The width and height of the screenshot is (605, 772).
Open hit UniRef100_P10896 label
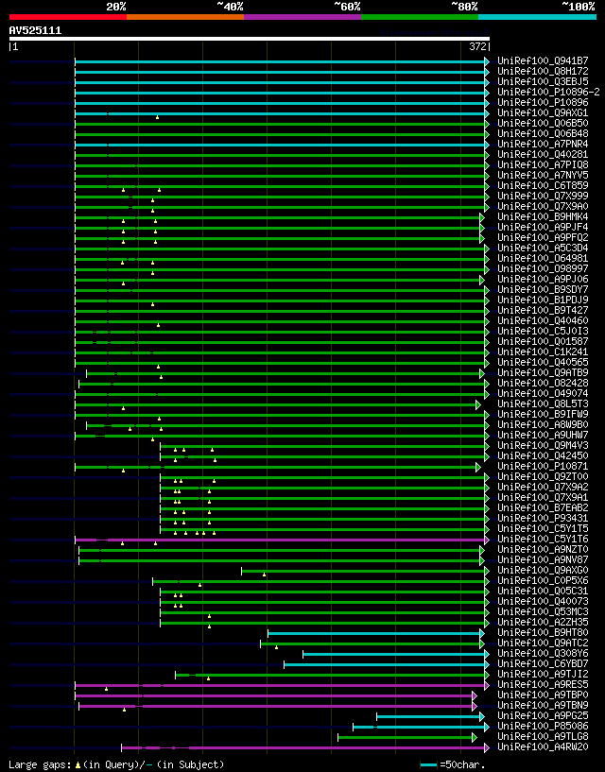(543, 102)
